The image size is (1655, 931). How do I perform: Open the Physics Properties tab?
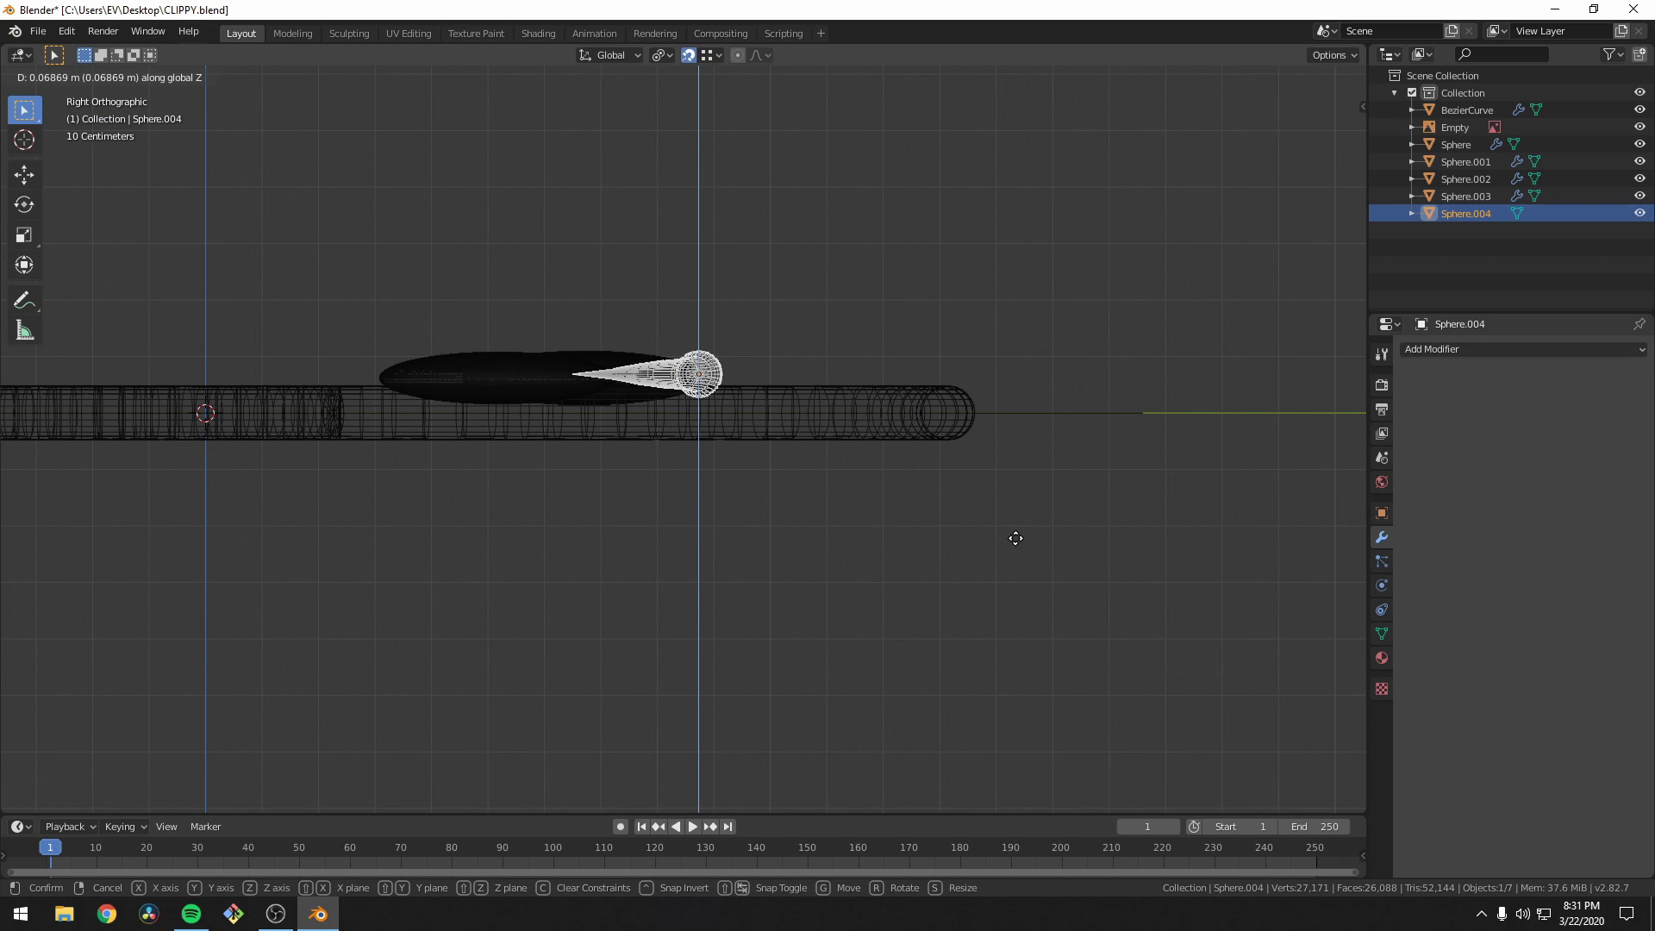[1381, 585]
